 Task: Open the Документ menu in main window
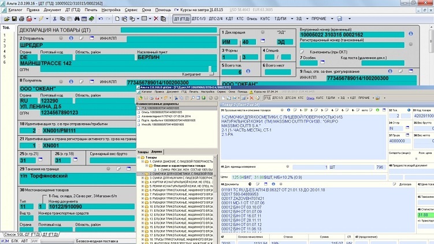pos(52,10)
